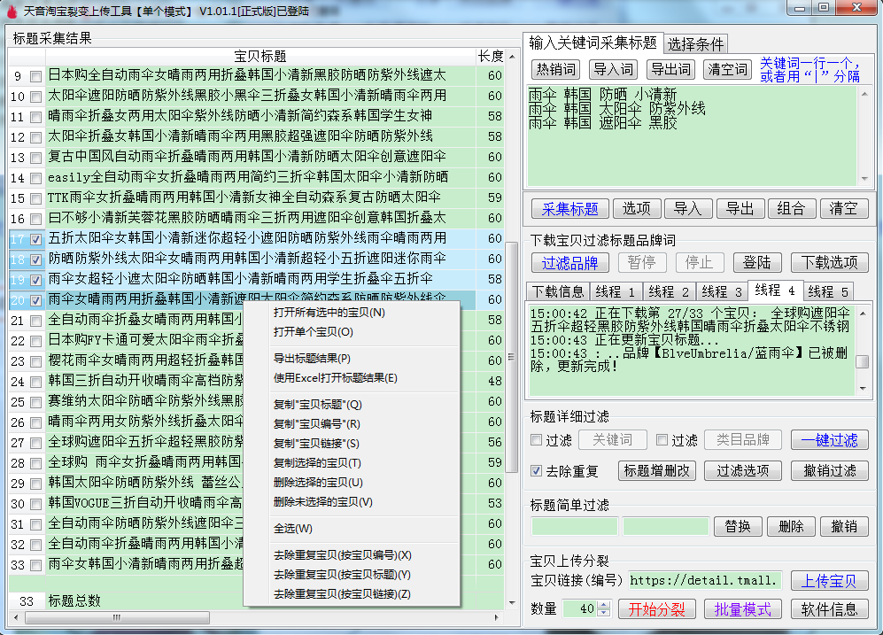Toggle the 去除重复 checkbox
Viewport: 883px width, 635px height.
pos(536,470)
